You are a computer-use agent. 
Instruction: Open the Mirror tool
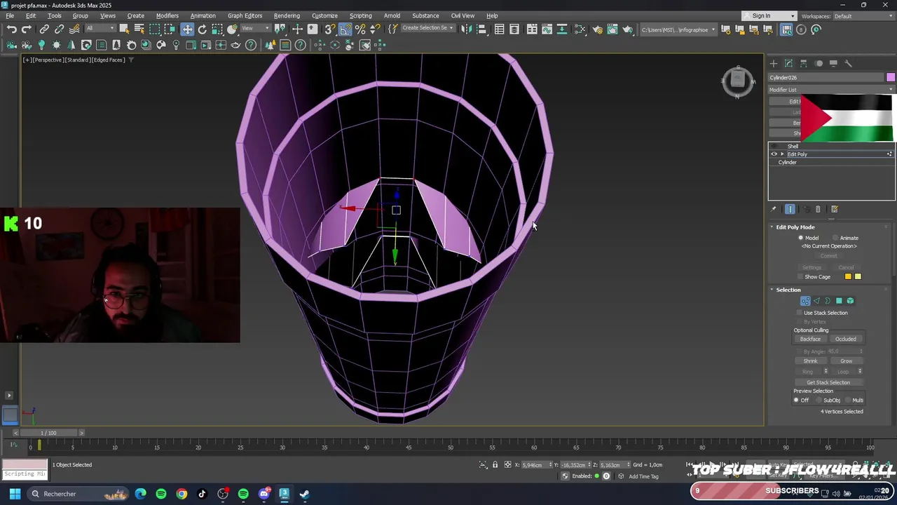(x=465, y=29)
